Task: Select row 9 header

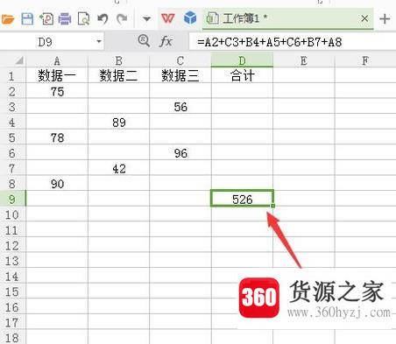Action: click(x=12, y=200)
